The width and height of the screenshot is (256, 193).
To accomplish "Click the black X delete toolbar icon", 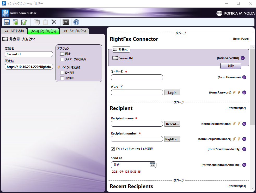I will pos(54,22).
